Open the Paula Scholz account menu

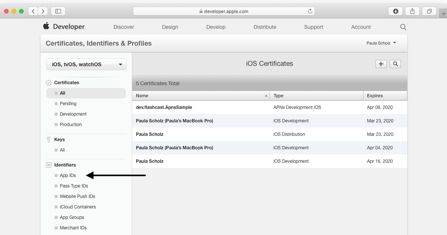[381, 43]
